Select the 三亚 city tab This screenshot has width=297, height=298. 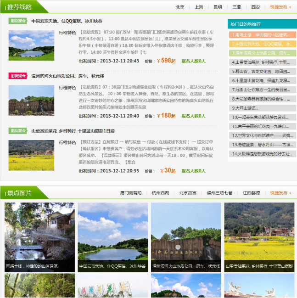(x=236, y=7)
